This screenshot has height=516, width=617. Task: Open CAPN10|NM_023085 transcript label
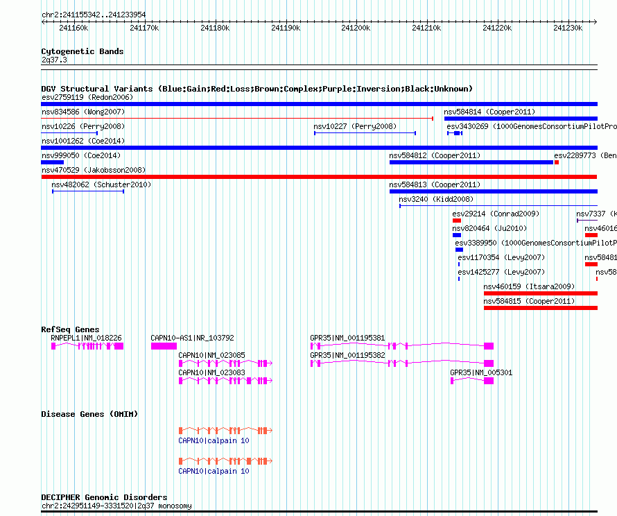coord(211,355)
